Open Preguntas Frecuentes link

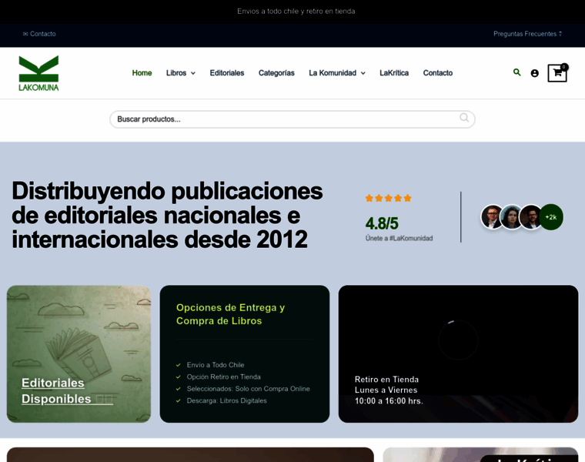click(527, 34)
